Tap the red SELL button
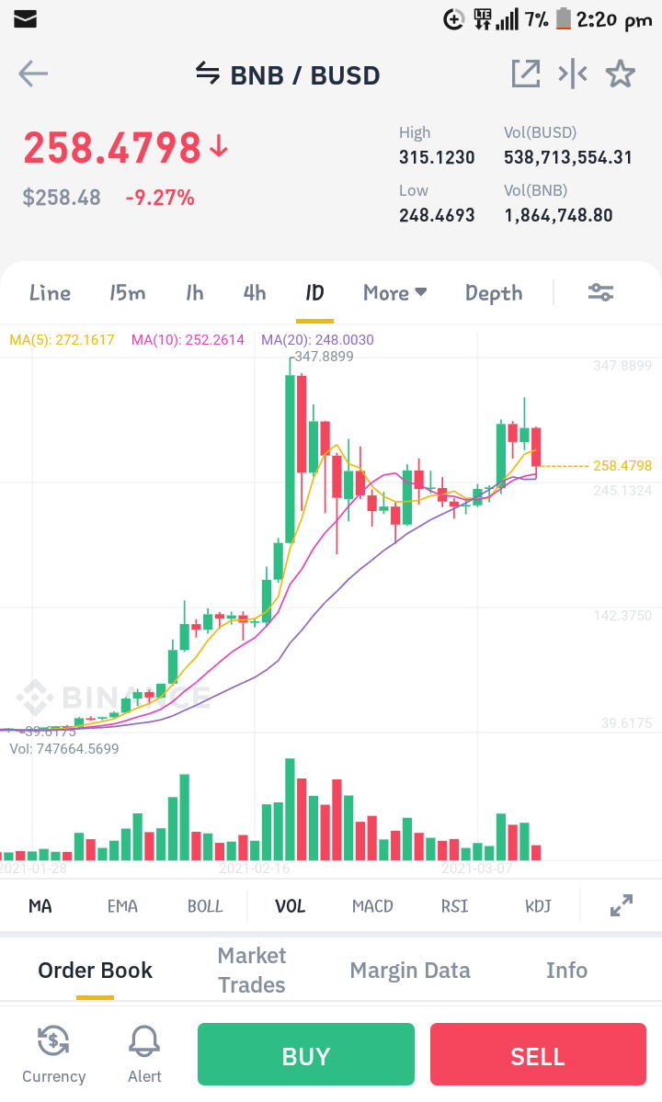Viewport: 662px width, 1102px height. (x=538, y=1054)
